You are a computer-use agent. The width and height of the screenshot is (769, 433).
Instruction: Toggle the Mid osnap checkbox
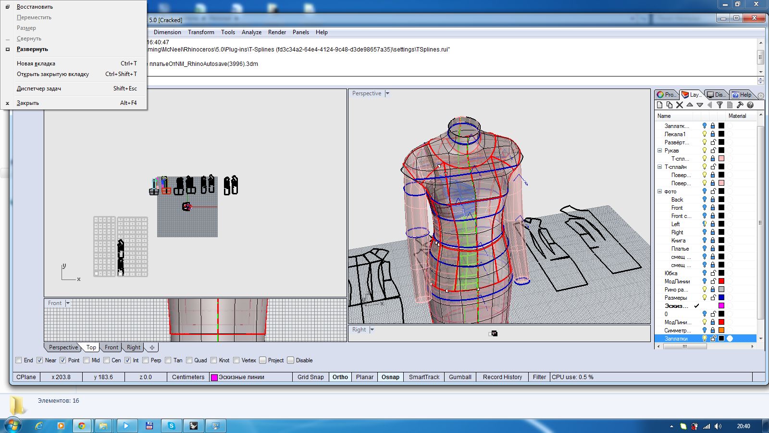pos(87,360)
